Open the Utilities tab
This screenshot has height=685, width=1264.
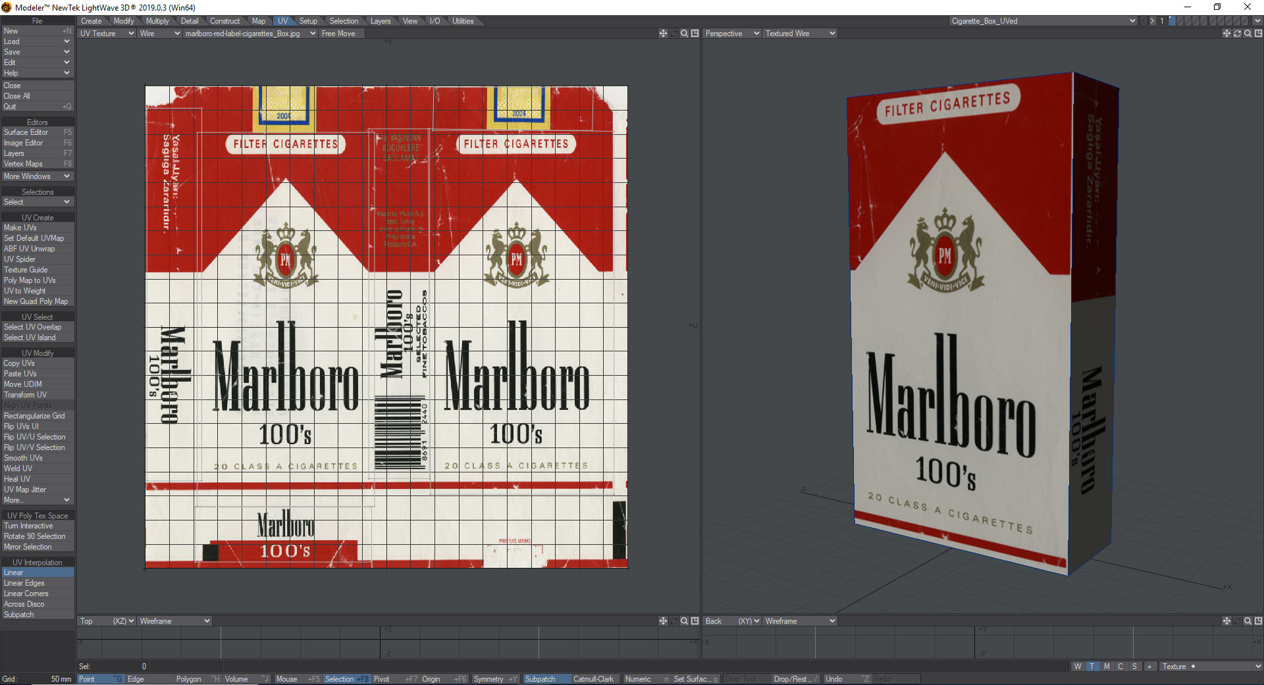click(x=463, y=21)
